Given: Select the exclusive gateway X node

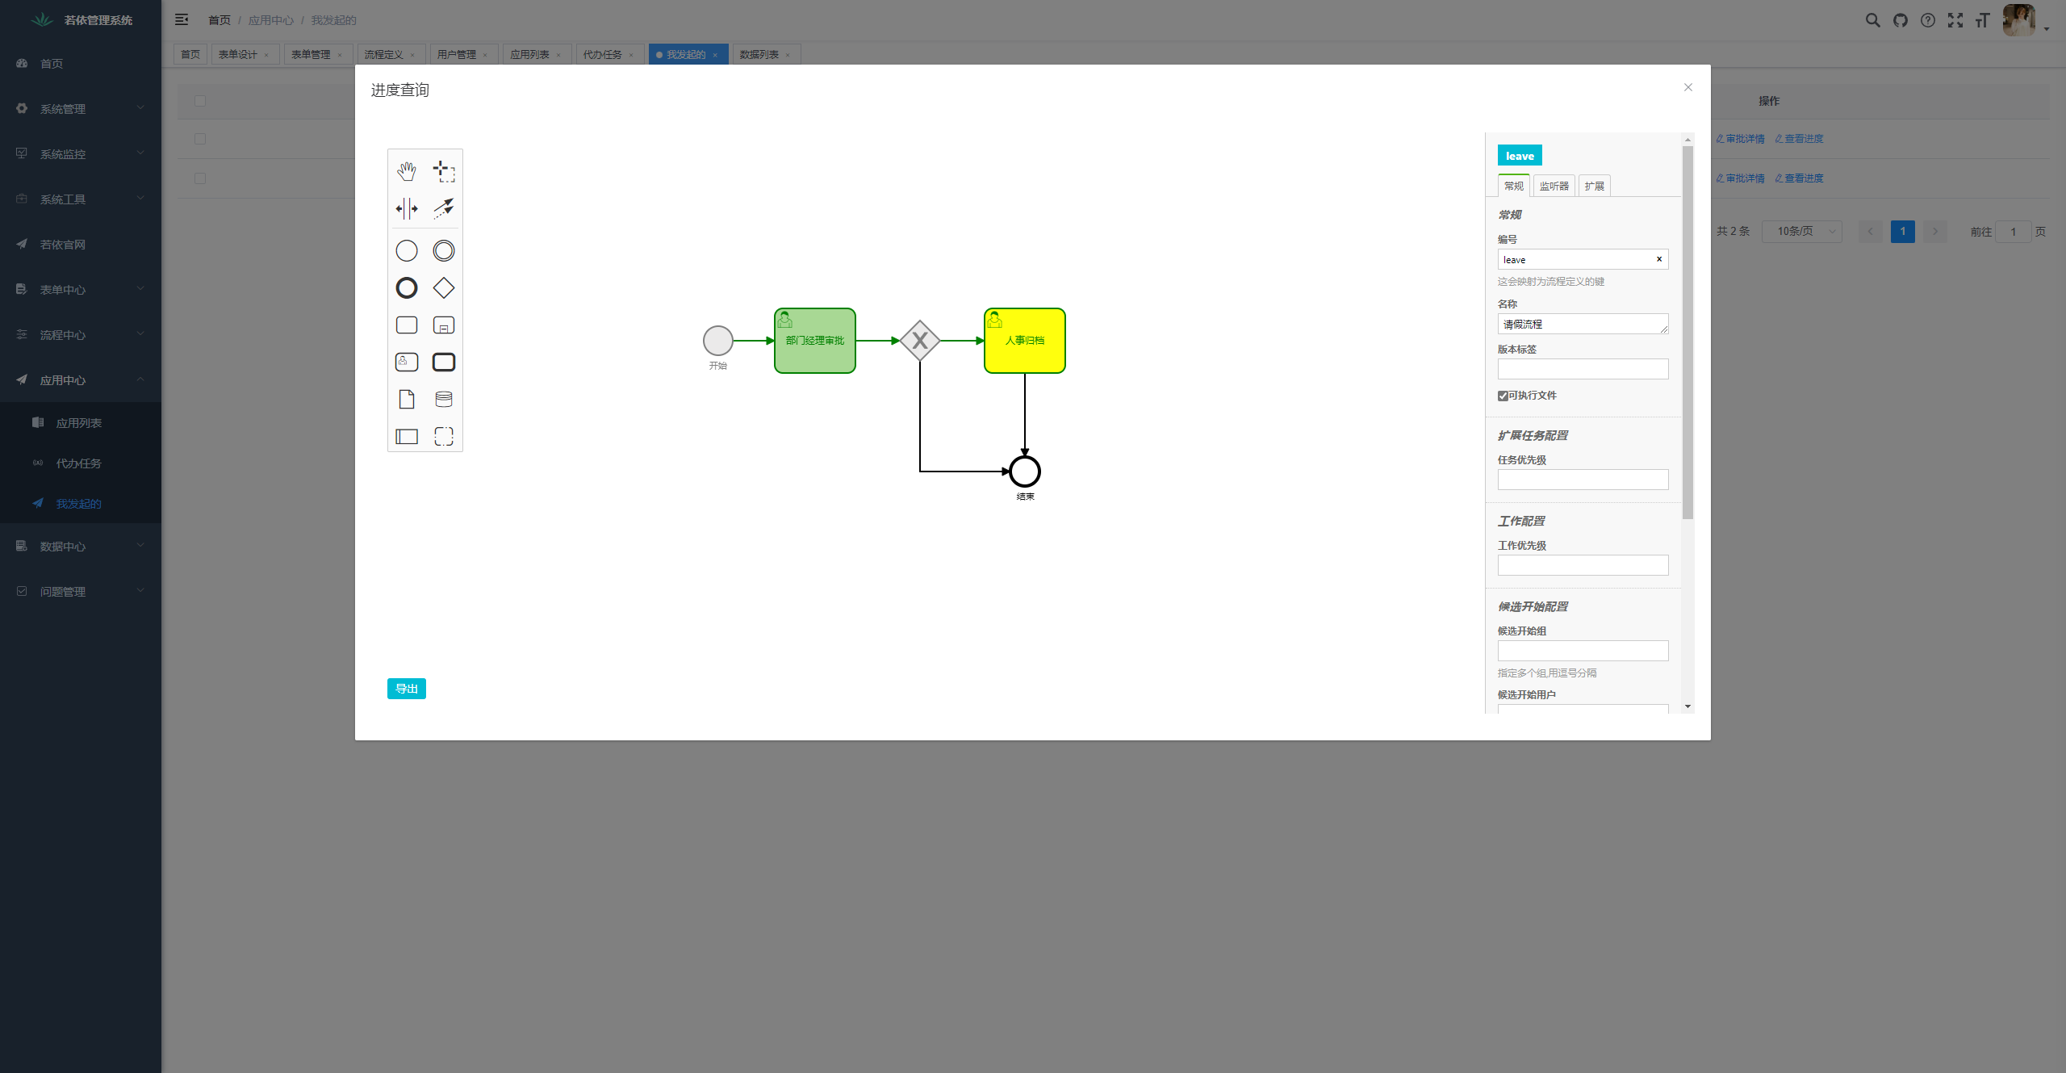Looking at the screenshot, I should coord(920,341).
